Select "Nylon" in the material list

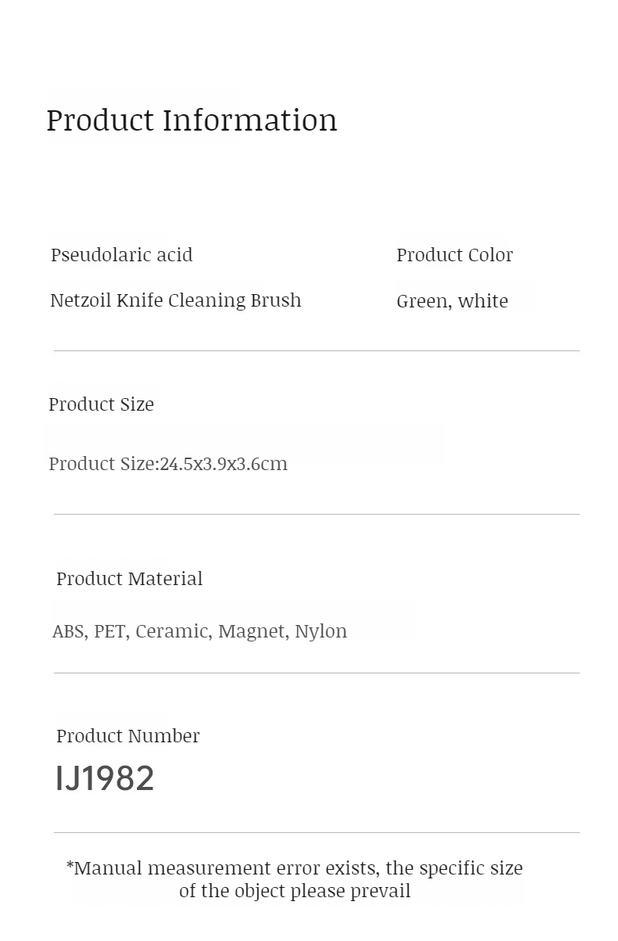(x=321, y=631)
